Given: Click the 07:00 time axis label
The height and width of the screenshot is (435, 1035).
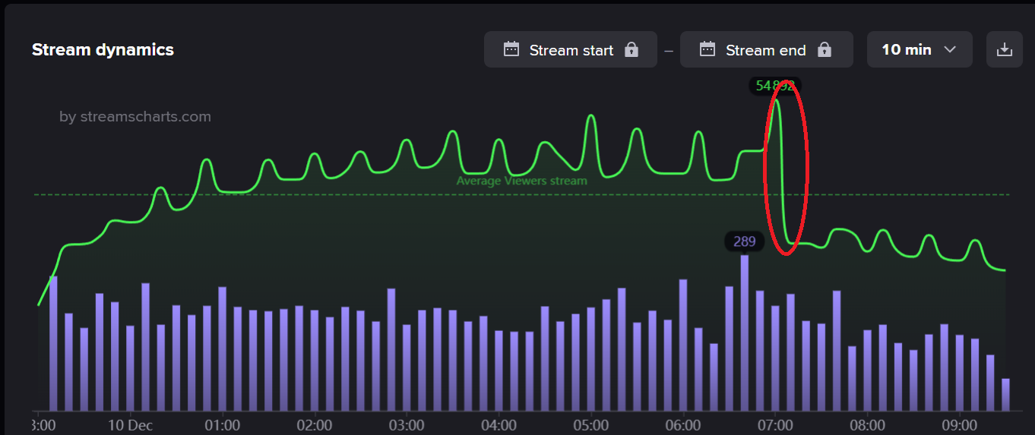Looking at the screenshot, I should (x=775, y=424).
